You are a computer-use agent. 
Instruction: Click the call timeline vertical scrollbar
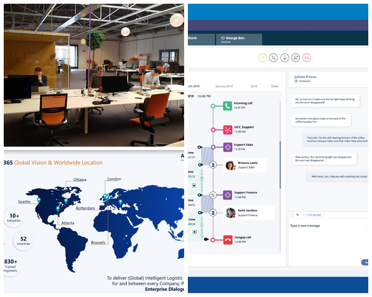[280, 176]
